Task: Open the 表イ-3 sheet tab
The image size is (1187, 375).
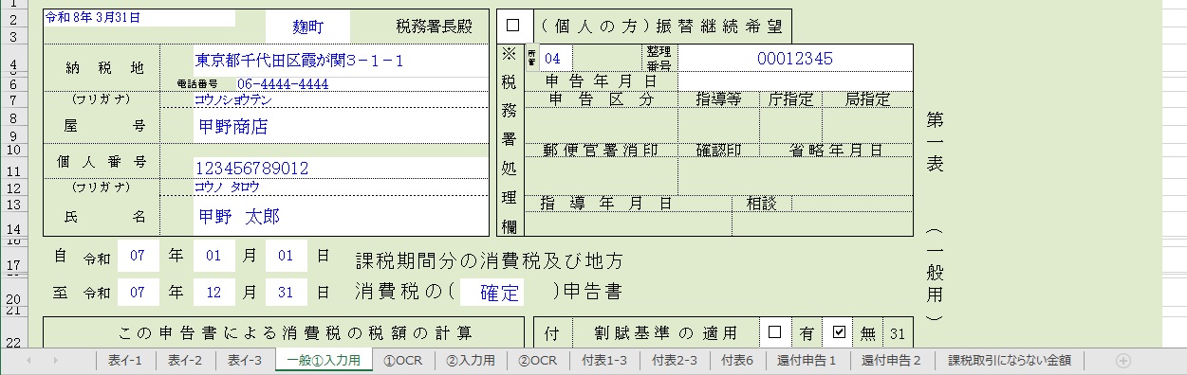Action: coord(245,360)
